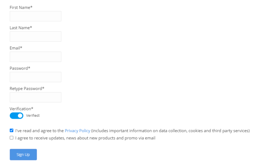The height and width of the screenshot is (167, 271).
Task: Click the "Last Name*" label text
Action: click(x=21, y=28)
